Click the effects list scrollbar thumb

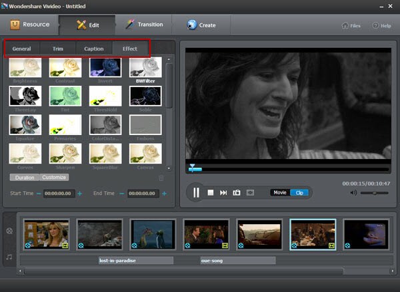[169, 86]
